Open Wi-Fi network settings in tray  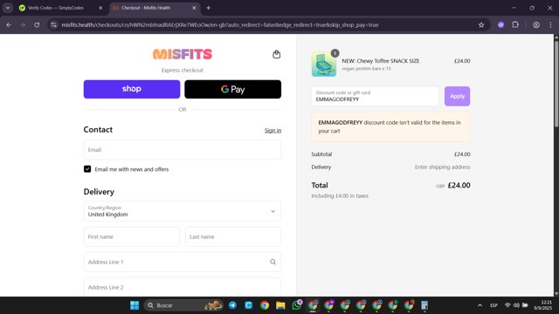tap(507, 305)
